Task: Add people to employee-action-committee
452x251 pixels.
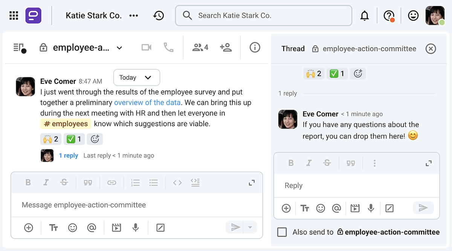Action: coord(226,47)
